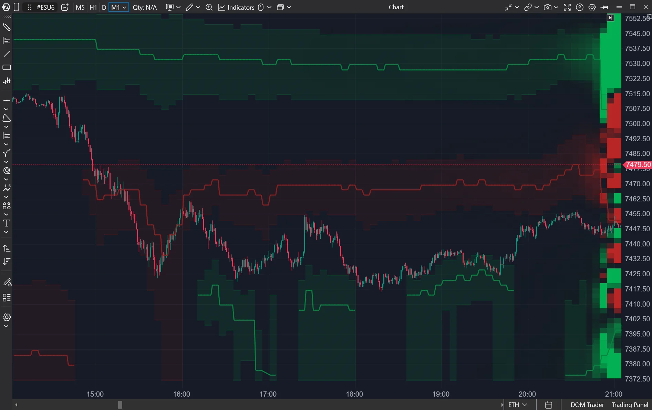Image resolution: width=652 pixels, height=410 pixels.
Task: Open the Trading Panel
Action: pos(630,405)
